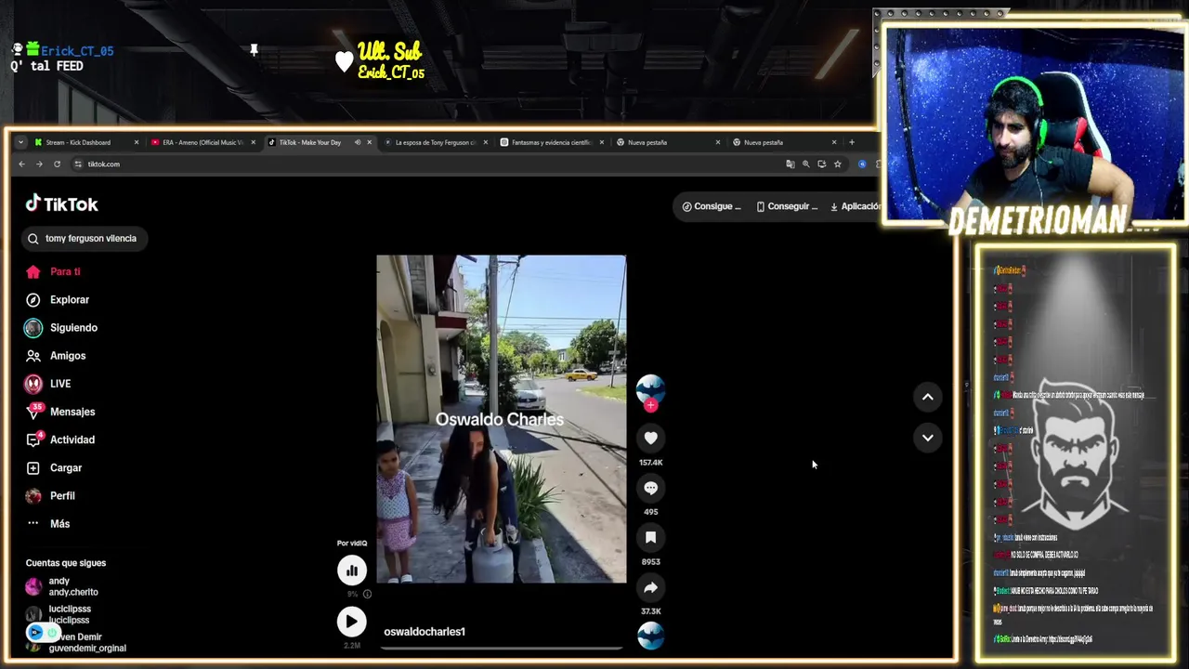Screen dimensions: 1189x669
Task: Click blue extension icon beside power button
Action: tap(35, 633)
